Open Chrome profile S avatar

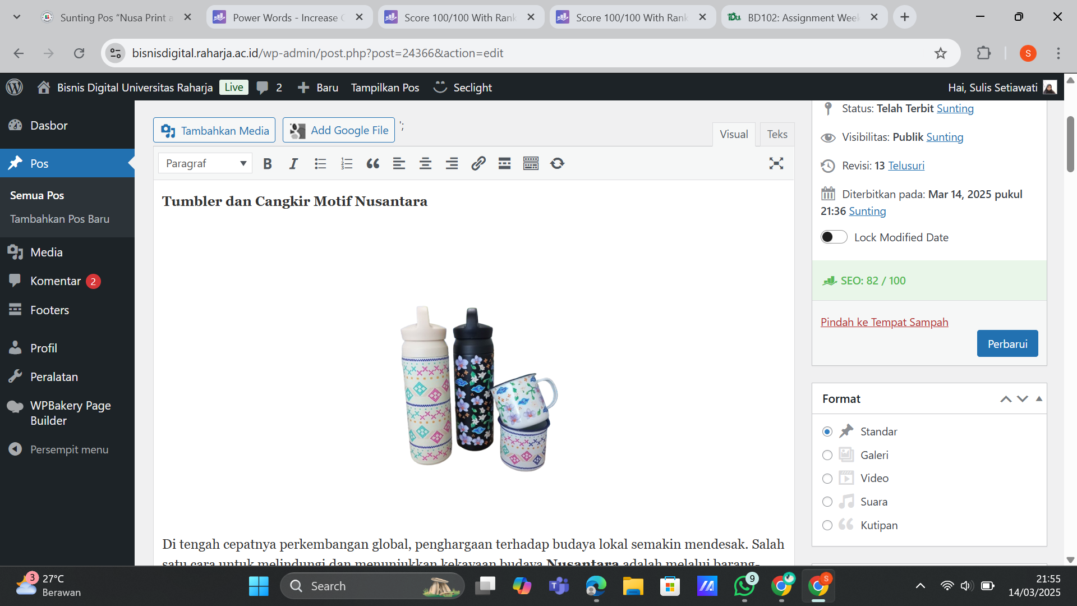pyautogui.click(x=1028, y=53)
